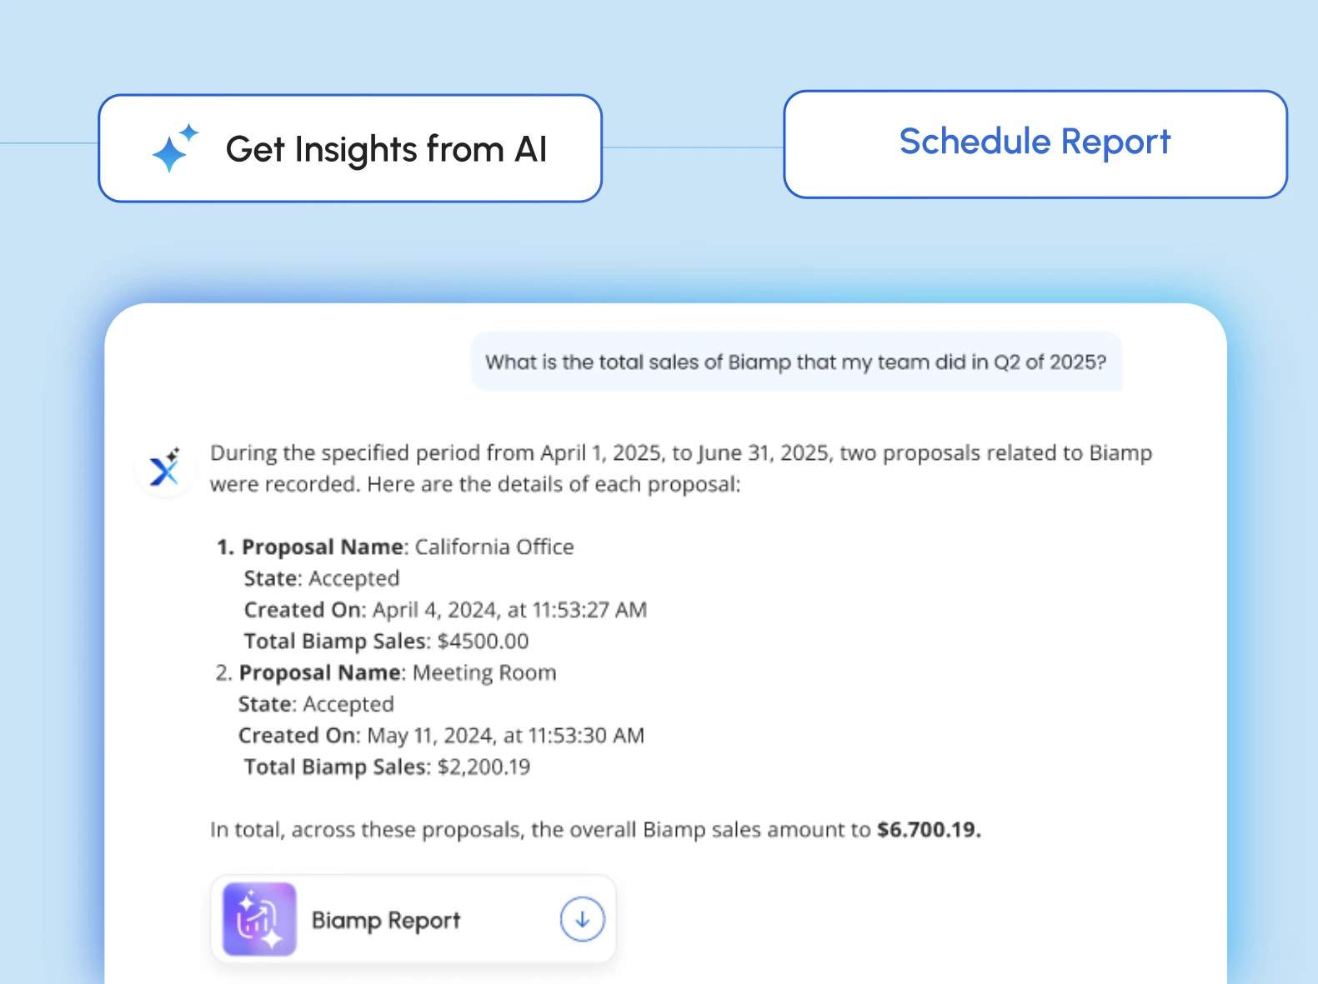Open the Schedule Report button
This screenshot has height=984, width=1318.
1035,144
